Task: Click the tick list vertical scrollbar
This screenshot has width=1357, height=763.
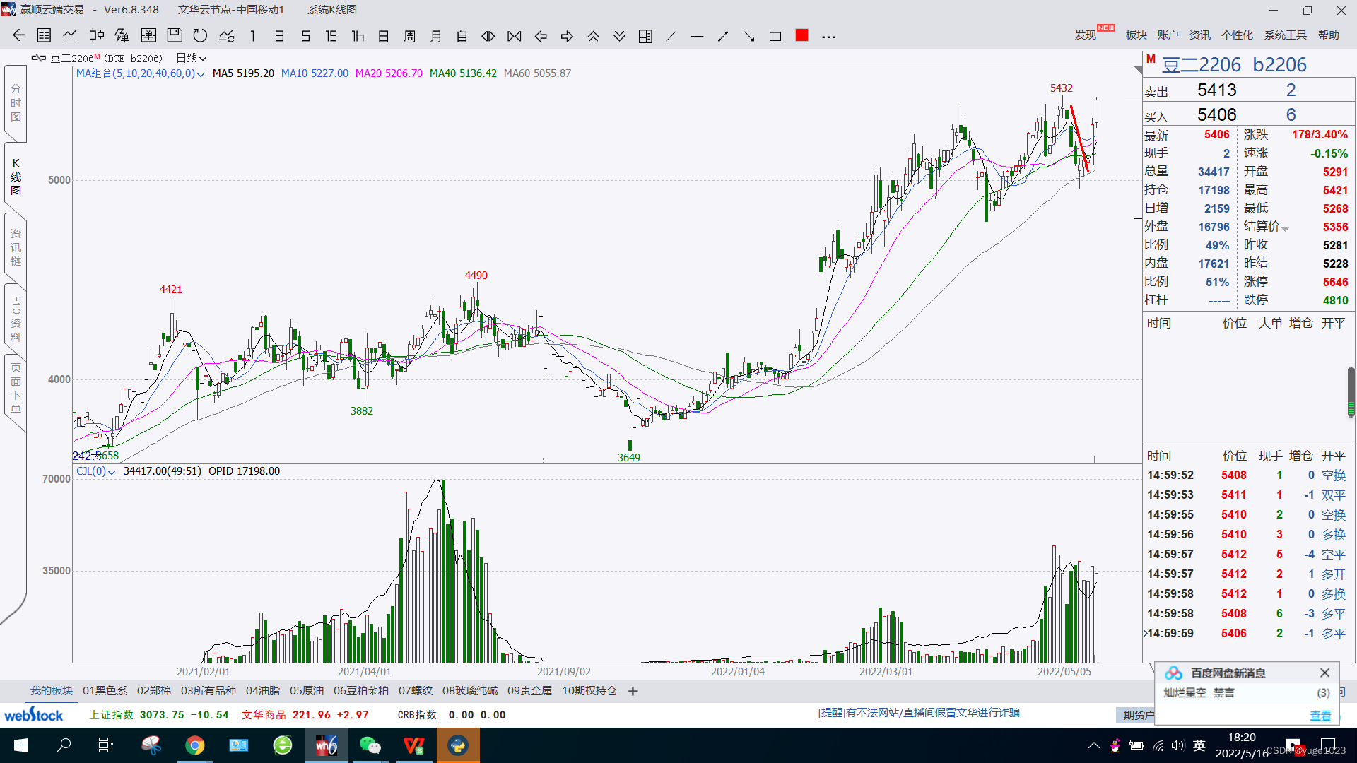Action: point(1351,392)
